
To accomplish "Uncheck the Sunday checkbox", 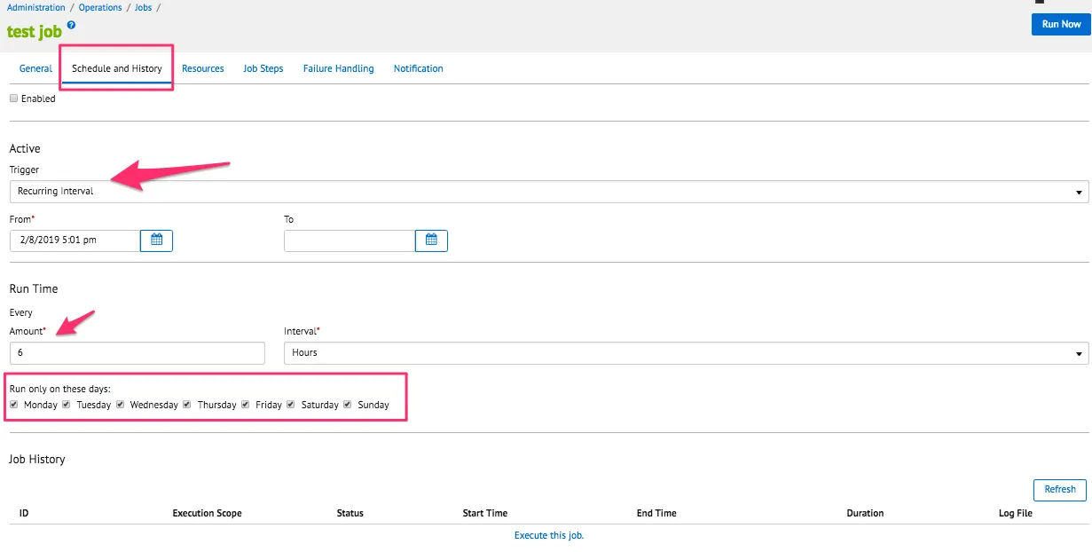I will tap(348, 405).
